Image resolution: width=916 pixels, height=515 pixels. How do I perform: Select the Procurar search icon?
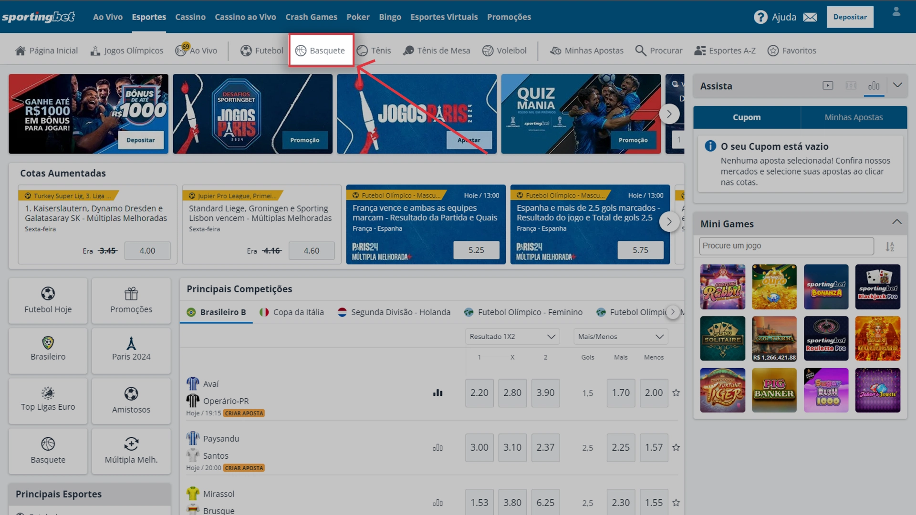[640, 50]
